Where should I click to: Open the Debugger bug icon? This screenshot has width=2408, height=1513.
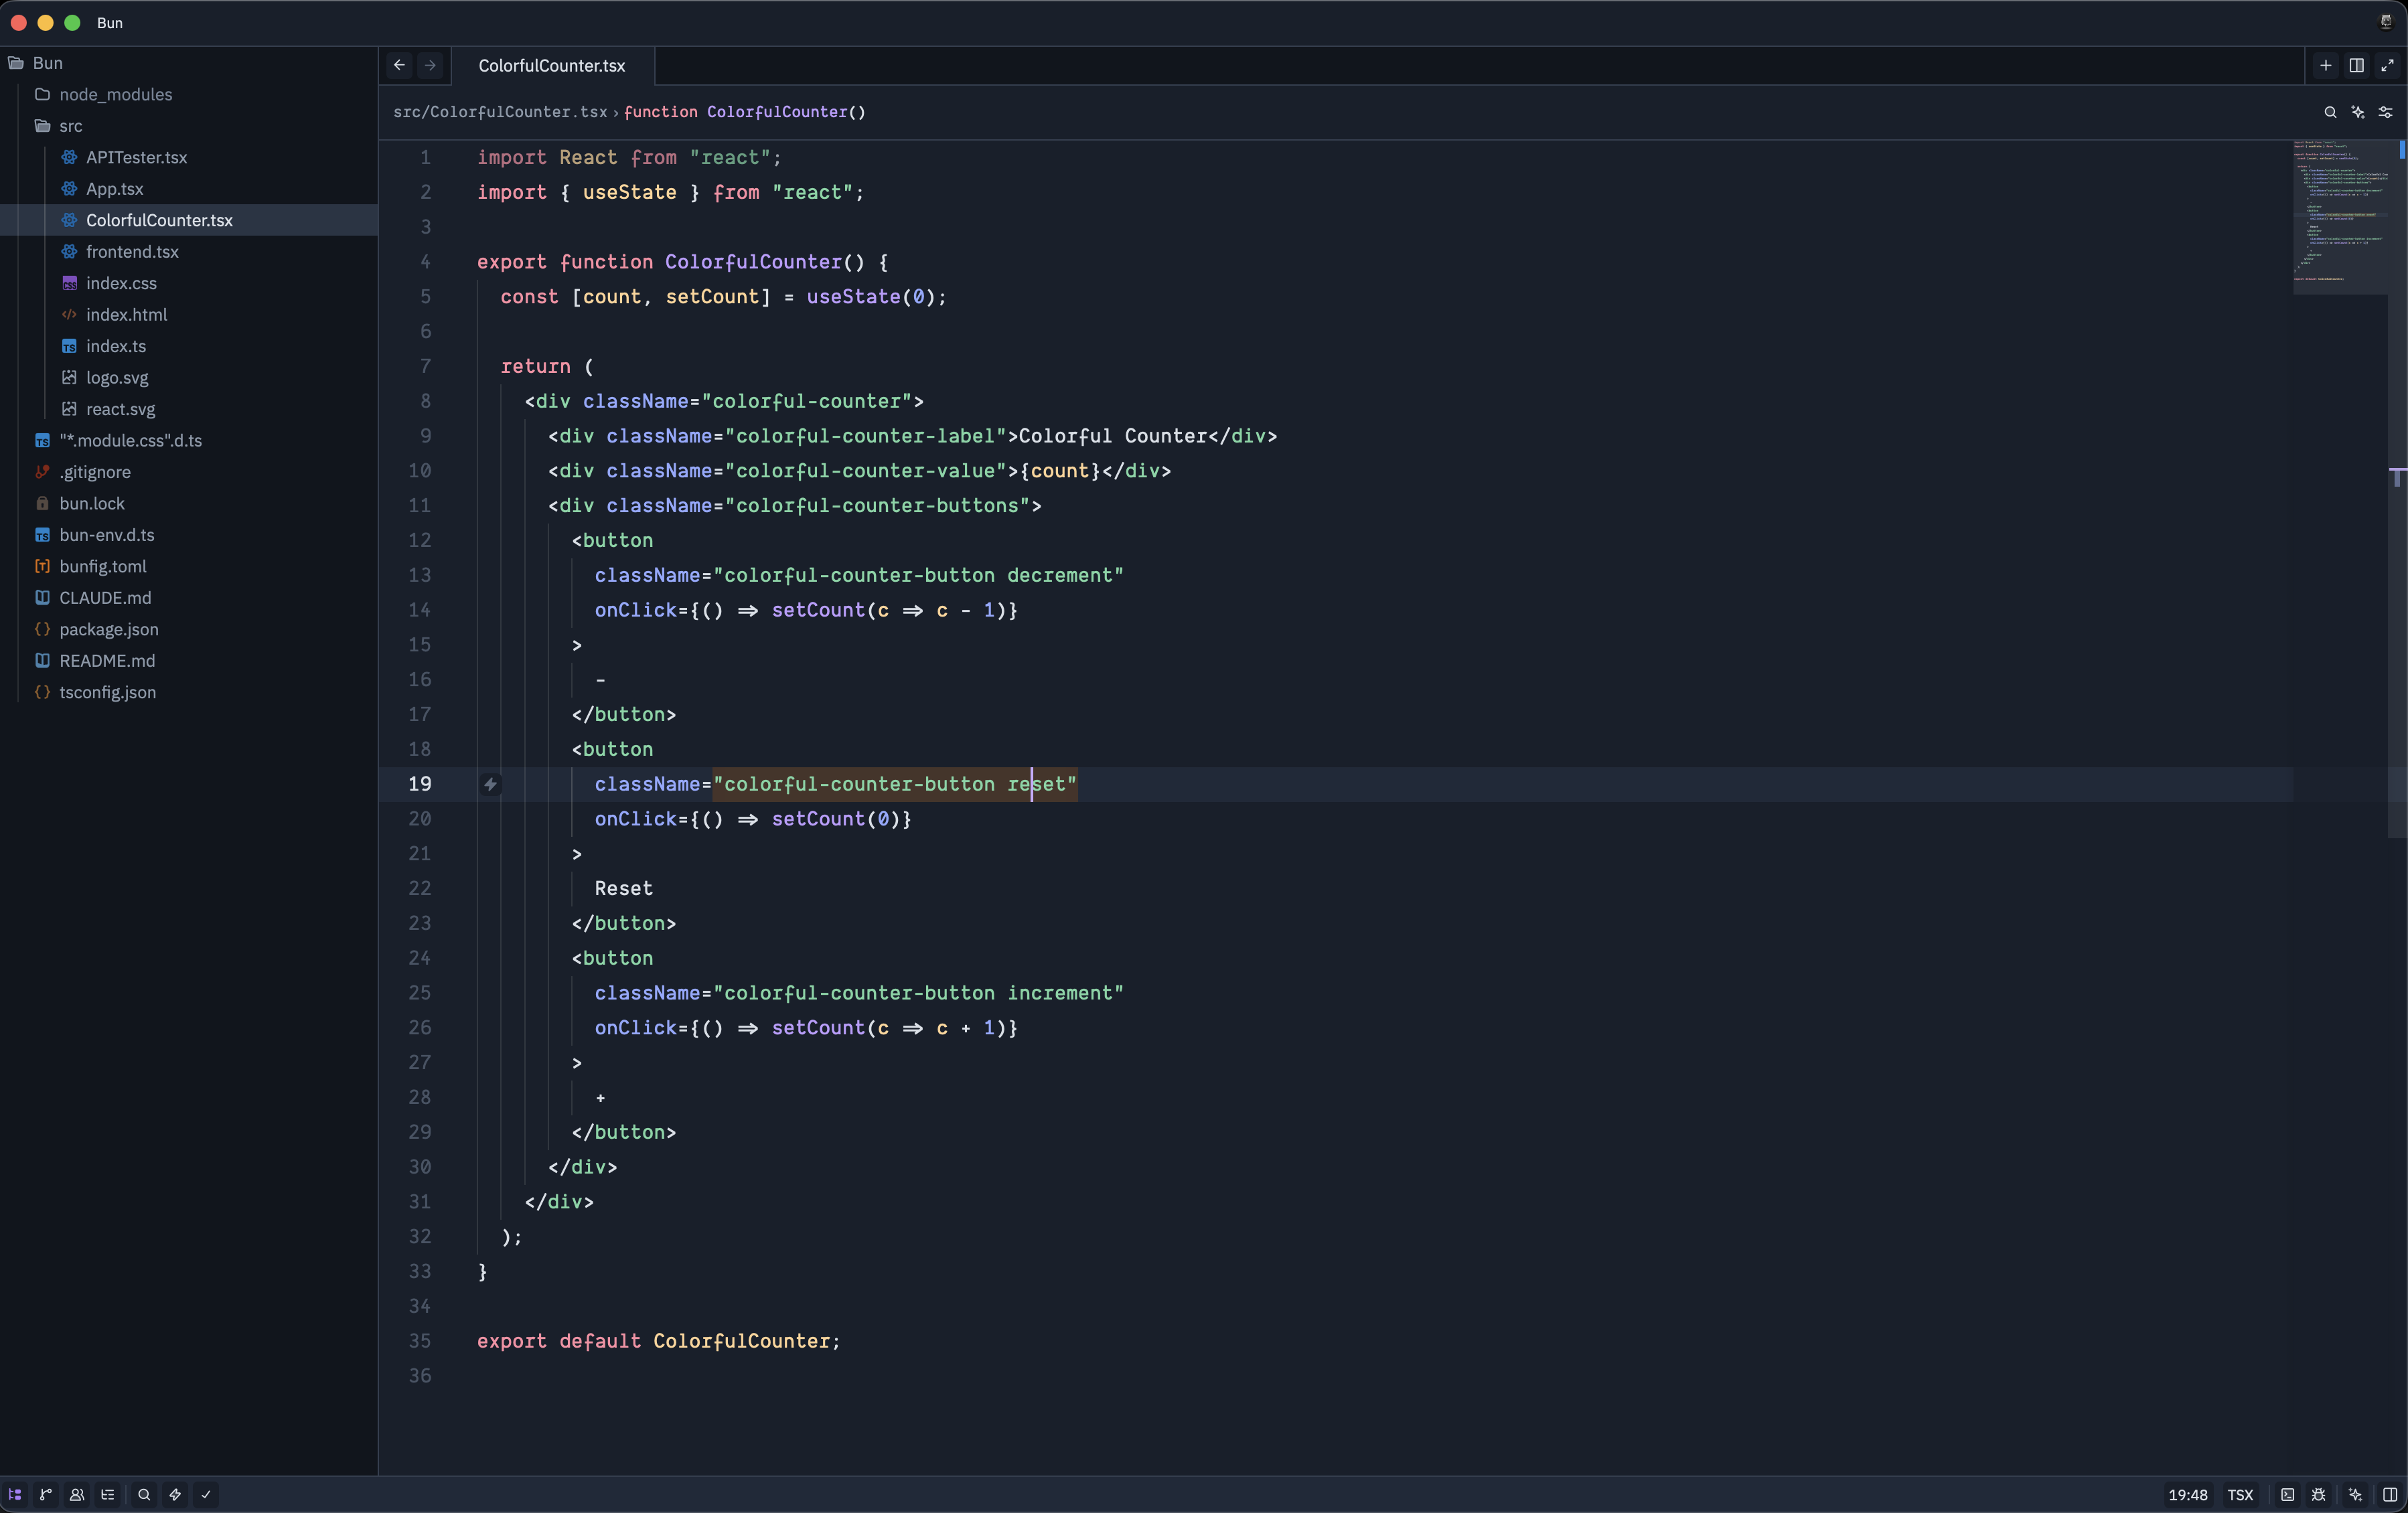pos(2318,1494)
